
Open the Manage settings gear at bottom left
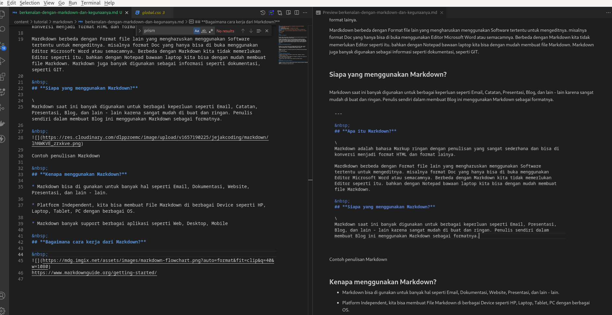(x=3, y=311)
